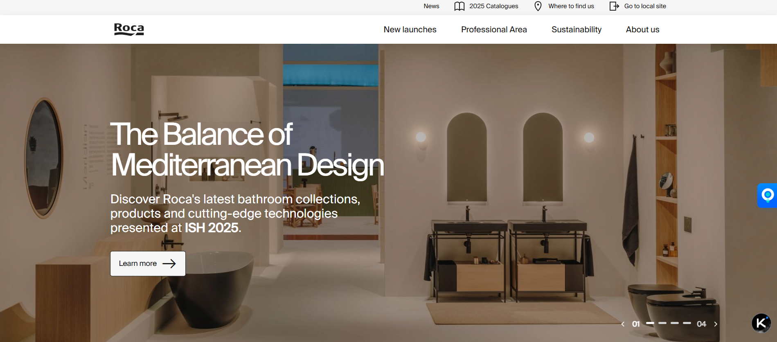Select the Sustainability menu item
The width and height of the screenshot is (777, 342).
tap(576, 29)
